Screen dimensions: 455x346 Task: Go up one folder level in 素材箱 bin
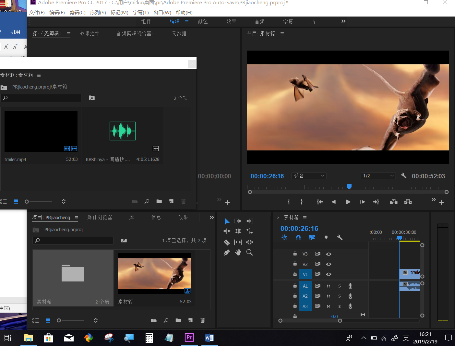[x=4, y=87]
